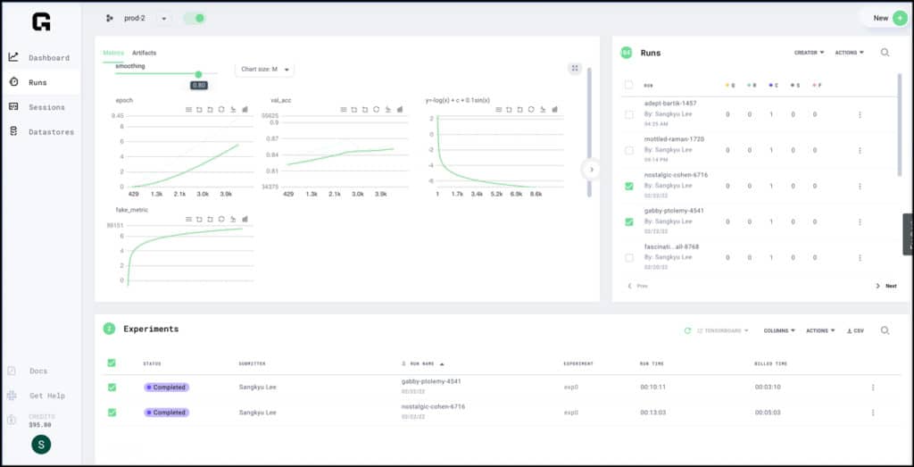The height and width of the screenshot is (467, 914).
Task: Click the metrics panel vertical scrollbar
Action: (x=589, y=132)
